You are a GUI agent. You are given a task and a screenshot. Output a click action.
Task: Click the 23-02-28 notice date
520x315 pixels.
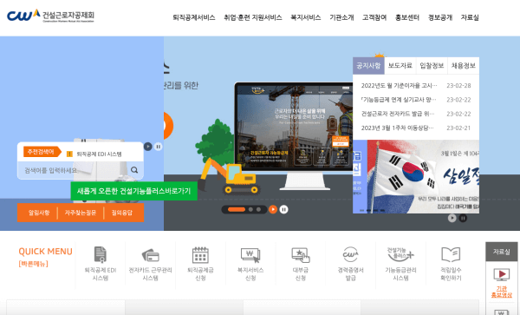tap(458, 86)
